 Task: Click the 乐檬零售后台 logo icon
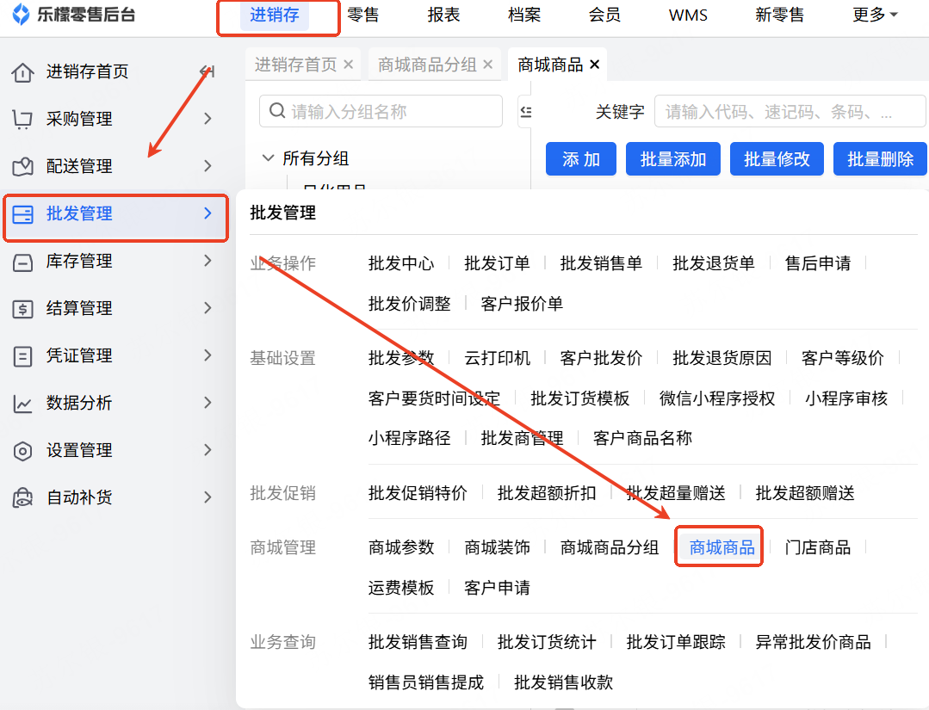click(x=22, y=15)
